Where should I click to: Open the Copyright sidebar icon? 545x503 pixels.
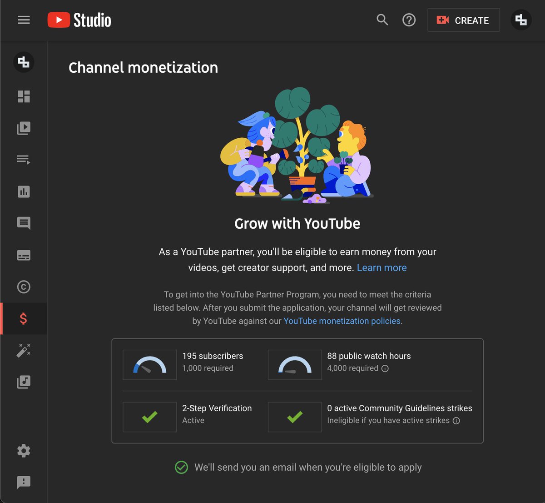[x=24, y=287]
